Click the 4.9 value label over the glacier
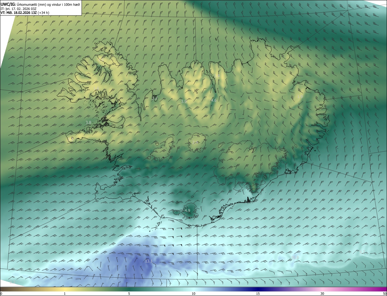This screenshot has height=296, width=387. [187, 210]
